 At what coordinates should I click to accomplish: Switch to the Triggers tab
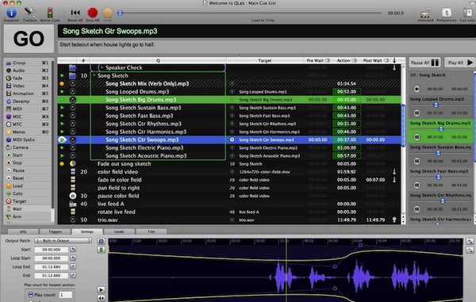[55, 231]
